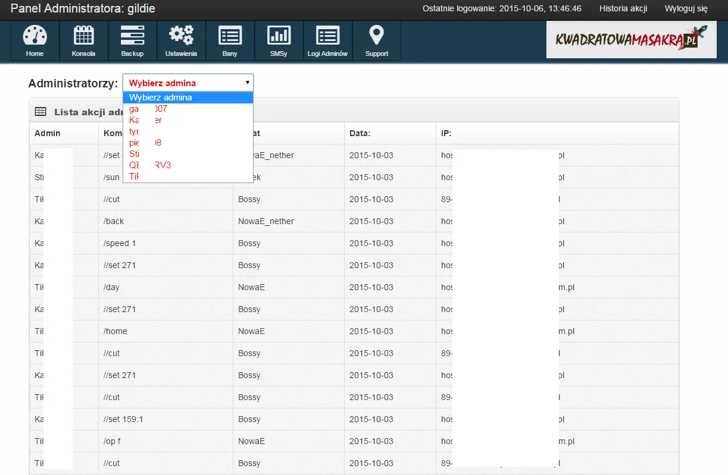Click Bossy in the //set 159:1 row
Image resolution: width=728 pixels, height=475 pixels.
pyautogui.click(x=249, y=419)
